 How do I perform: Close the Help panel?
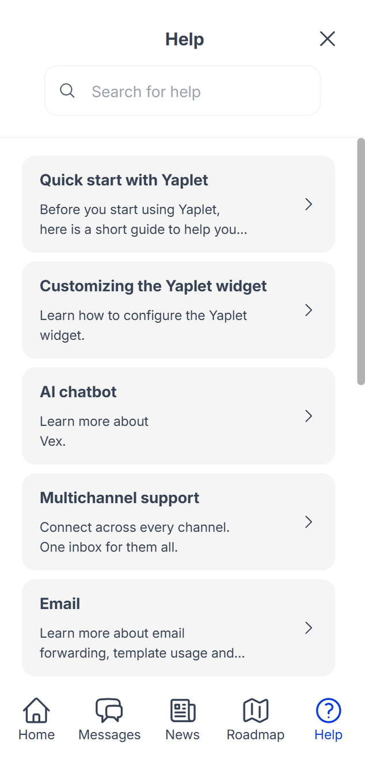[327, 39]
